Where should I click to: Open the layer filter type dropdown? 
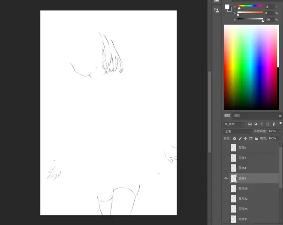(x=234, y=124)
